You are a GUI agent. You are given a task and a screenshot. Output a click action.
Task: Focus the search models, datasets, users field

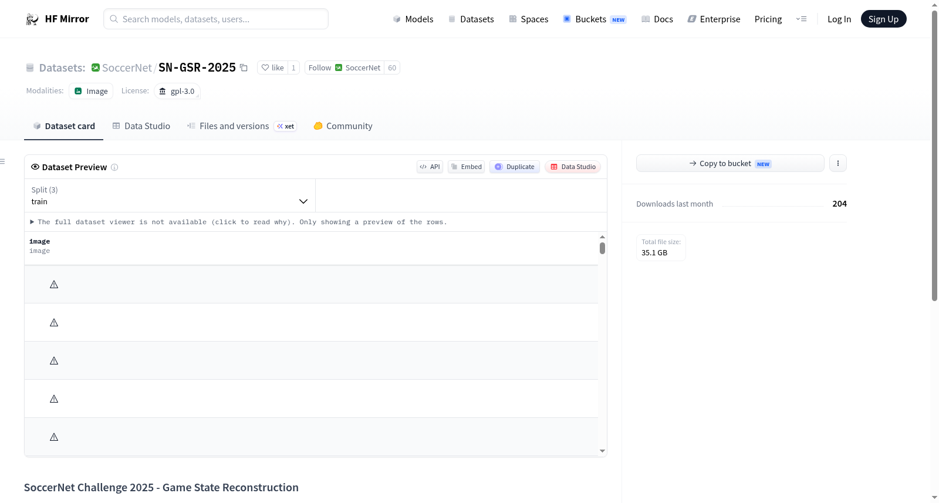tap(216, 19)
